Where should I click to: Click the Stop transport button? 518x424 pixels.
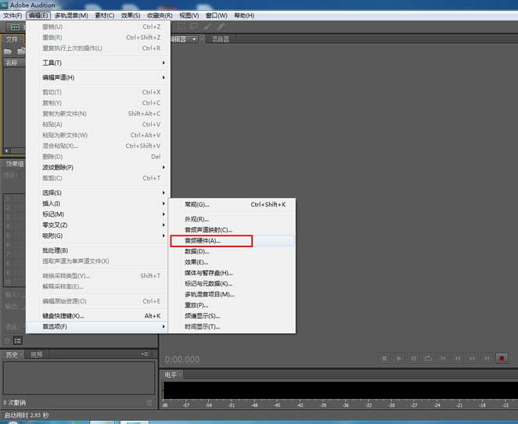384,358
